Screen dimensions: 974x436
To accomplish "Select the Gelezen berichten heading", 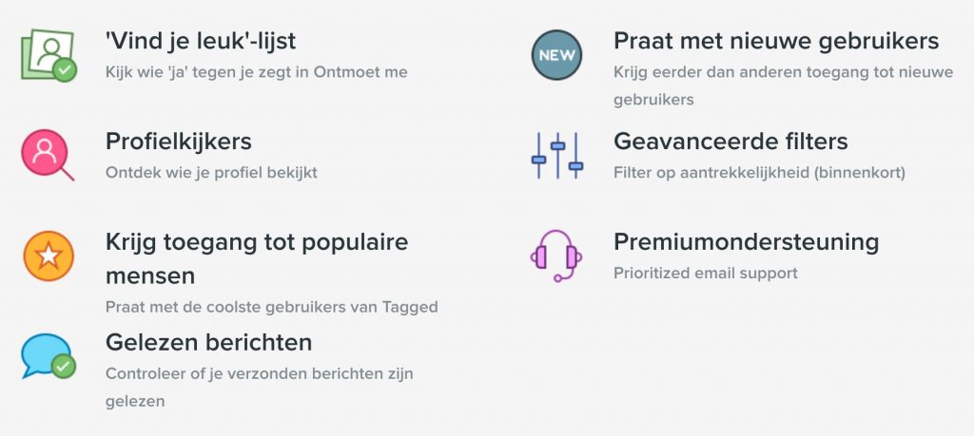I will coord(208,342).
